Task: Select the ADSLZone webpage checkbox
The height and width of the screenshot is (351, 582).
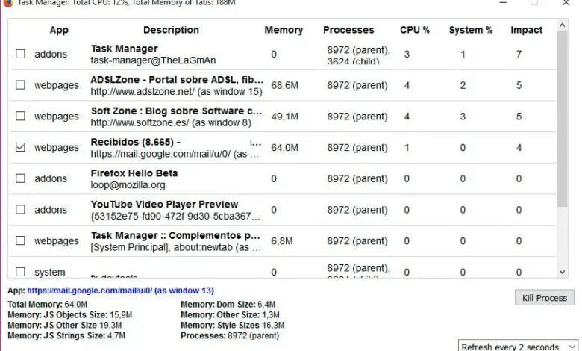Action: click(x=21, y=85)
